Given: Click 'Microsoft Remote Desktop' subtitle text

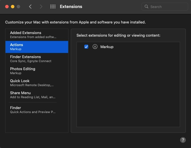Looking at the screenshot, I should coord(32,85).
